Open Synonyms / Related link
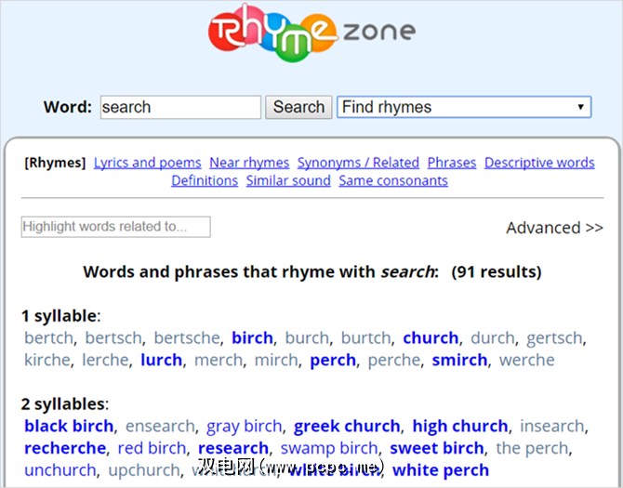 [x=358, y=163]
